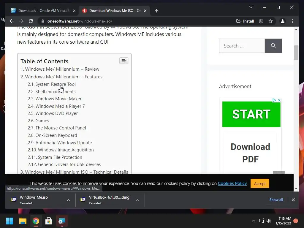Go back to the previous page

[12, 21]
